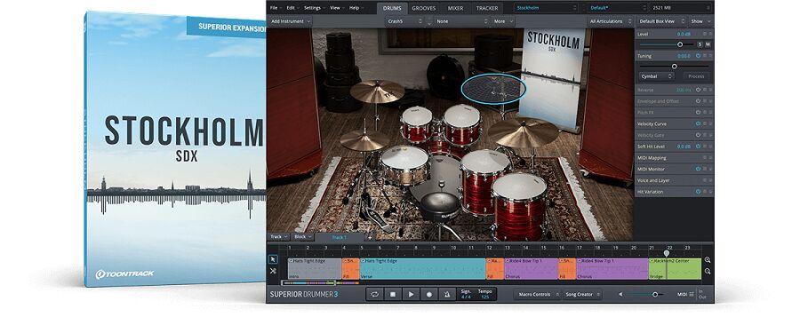Expand the More dropdown
Image resolution: width=800 pixels, height=325 pixels.
pos(503,21)
